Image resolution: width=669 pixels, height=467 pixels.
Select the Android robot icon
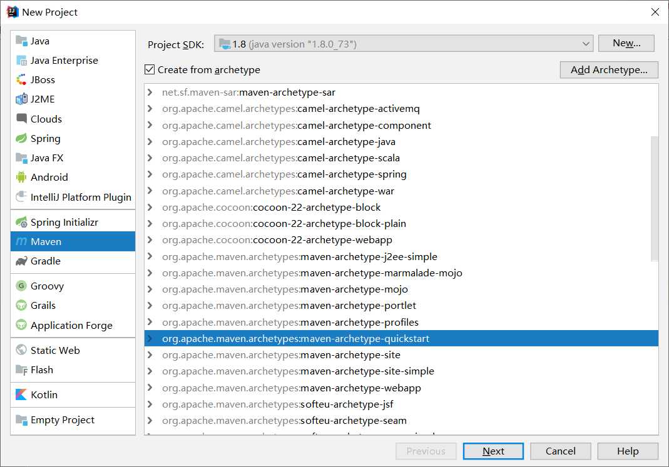point(21,178)
